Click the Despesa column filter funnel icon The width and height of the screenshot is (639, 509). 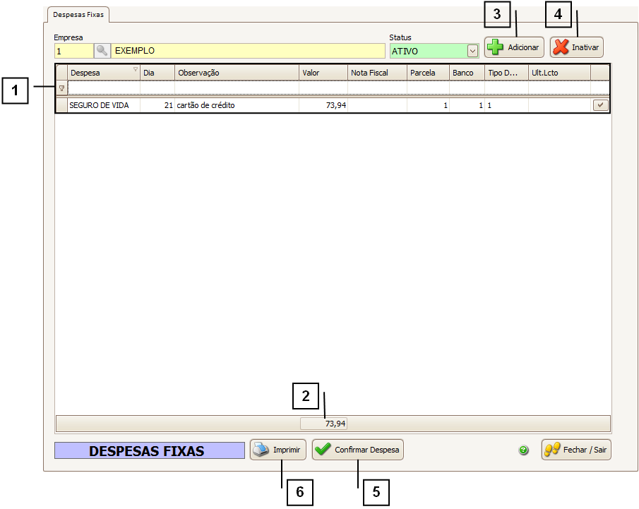pyautogui.click(x=136, y=69)
